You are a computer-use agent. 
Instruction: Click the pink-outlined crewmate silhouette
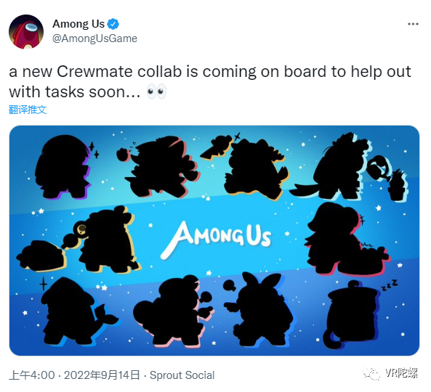[173, 311]
